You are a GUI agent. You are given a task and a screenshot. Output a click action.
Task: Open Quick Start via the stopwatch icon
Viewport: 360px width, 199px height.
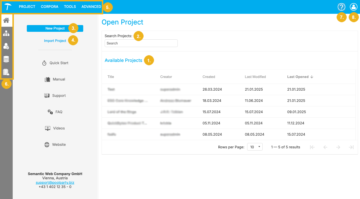coord(44,63)
